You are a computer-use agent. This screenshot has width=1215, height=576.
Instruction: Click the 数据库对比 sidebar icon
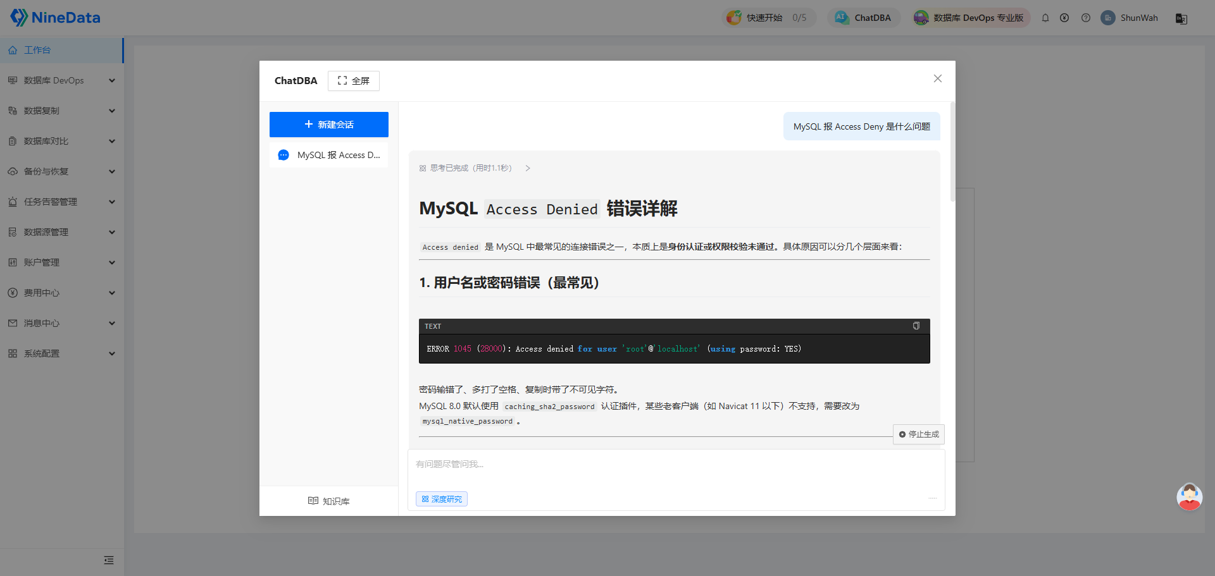tap(13, 141)
